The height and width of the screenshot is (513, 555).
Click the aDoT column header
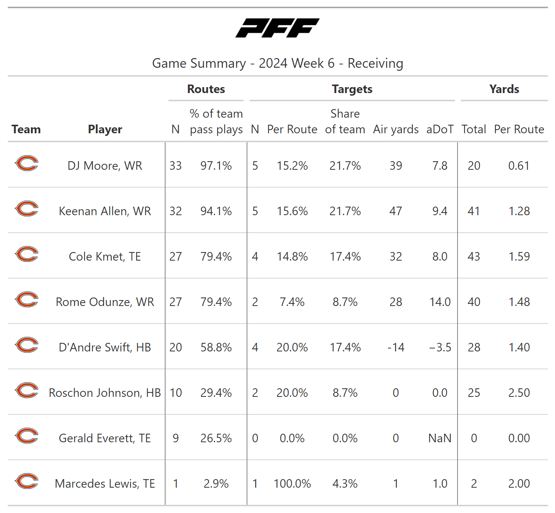point(440,130)
